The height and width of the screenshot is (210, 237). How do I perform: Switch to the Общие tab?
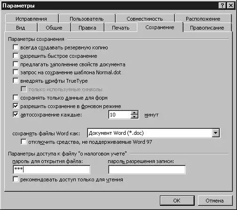[x=54, y=28]
